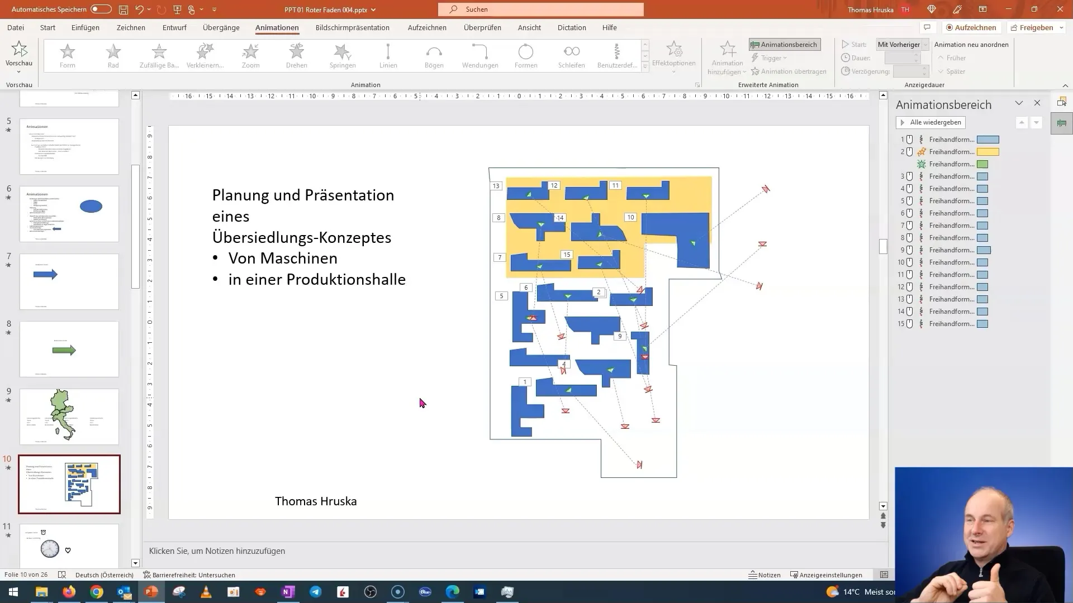1073x603 pixels.
Task: Open the Entwurf tab
Action: [174, 27]
